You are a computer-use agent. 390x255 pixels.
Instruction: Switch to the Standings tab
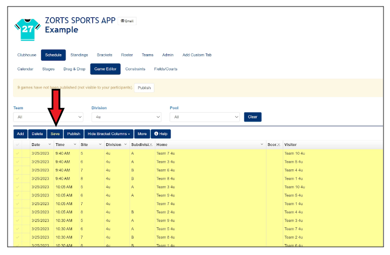79,55
